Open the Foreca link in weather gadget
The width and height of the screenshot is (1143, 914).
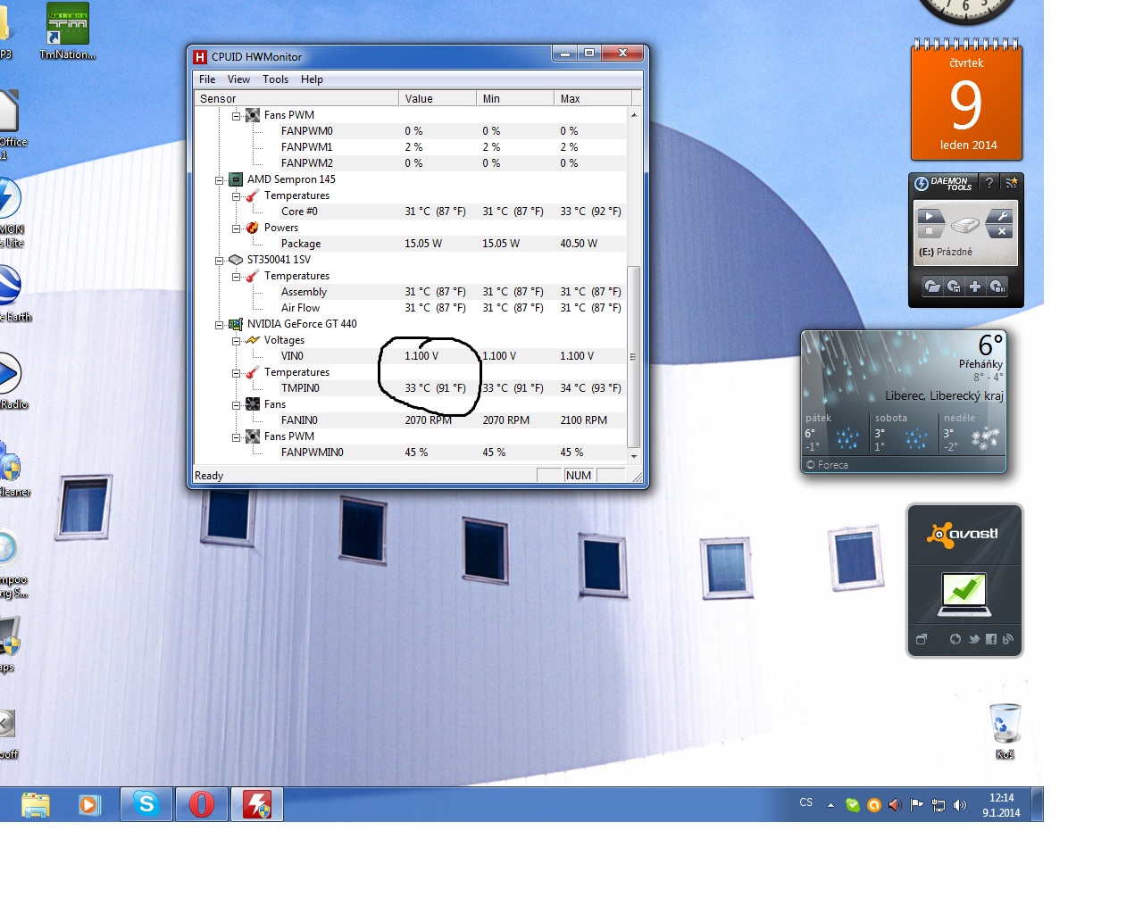[x=827, y=465]
